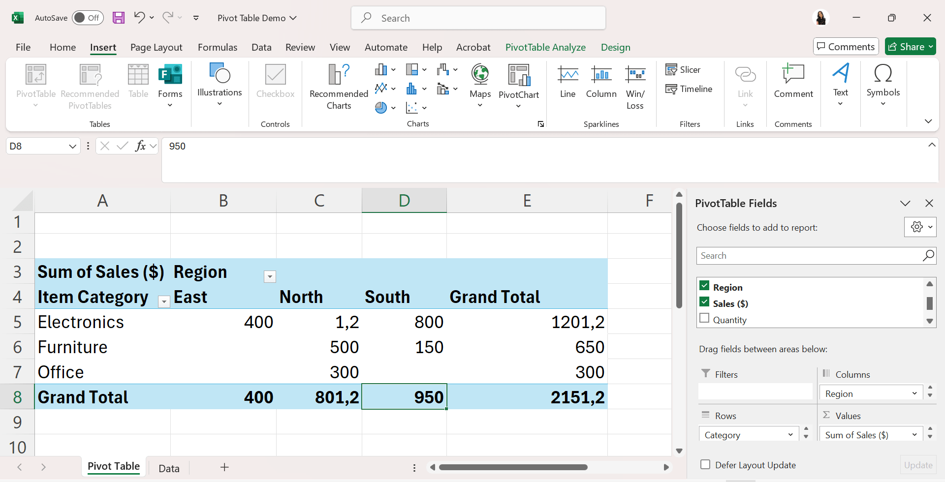Expand the Name Box dropdown
The width and height of the screenshot is (945, 482).
click(x=72, y=147)
